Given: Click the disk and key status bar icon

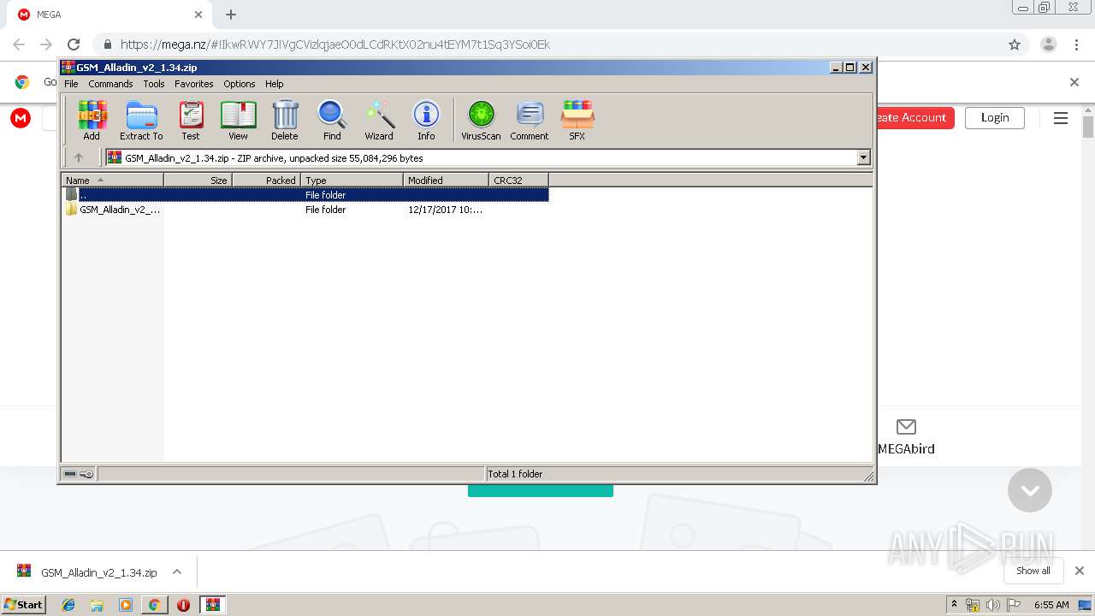Looking at the screenshot, I should coord(79,473).
